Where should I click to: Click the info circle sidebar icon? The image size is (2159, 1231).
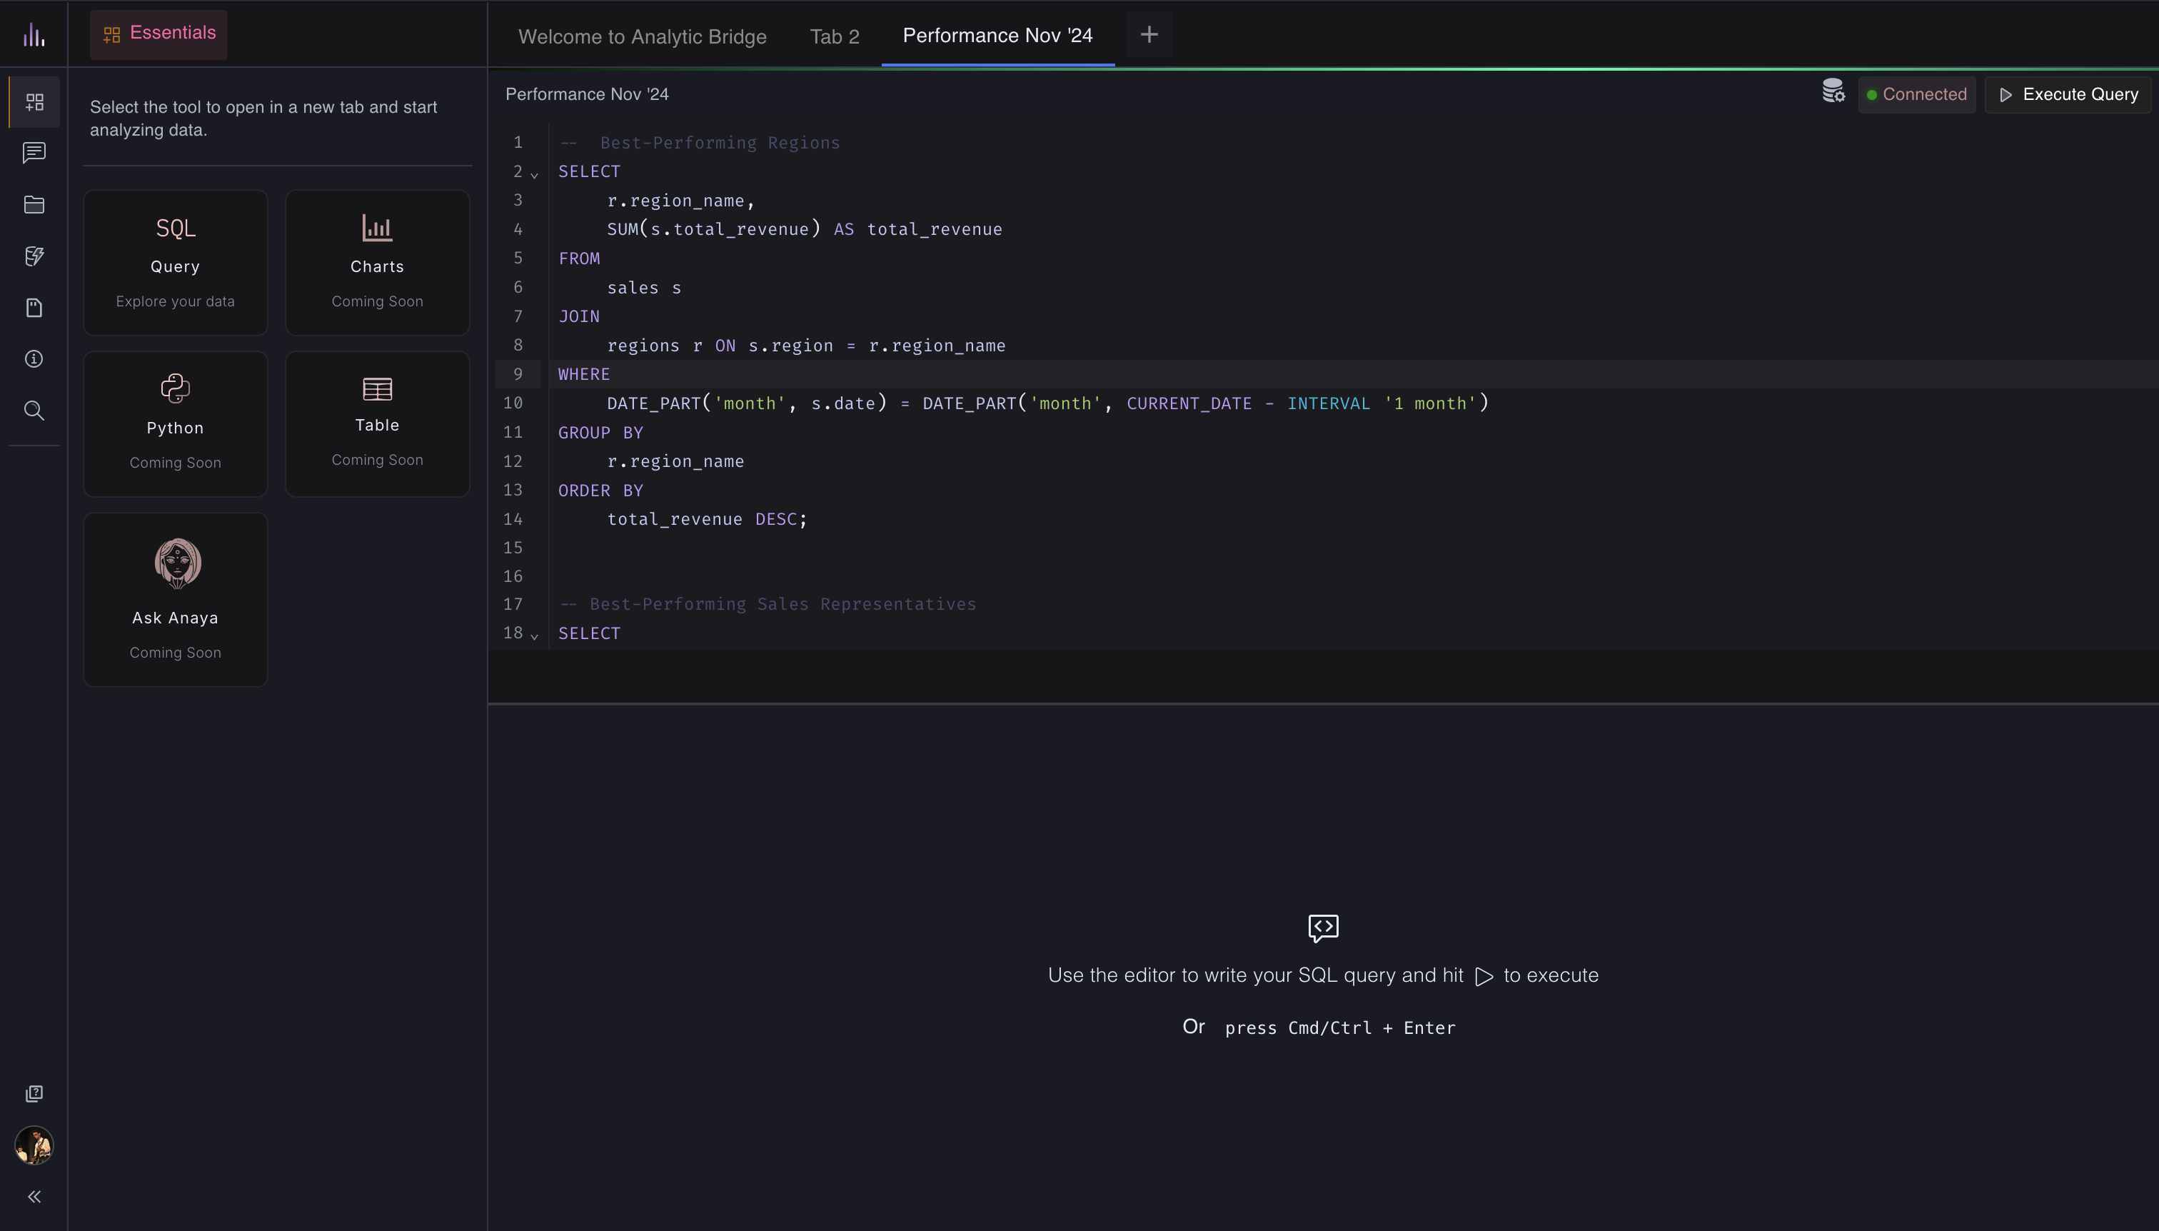point(34,359)
